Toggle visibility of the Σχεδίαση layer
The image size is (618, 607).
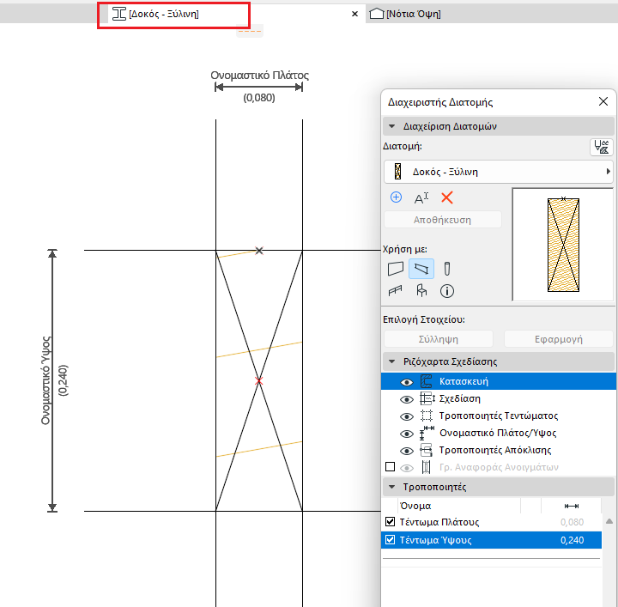click(x=406, y=398)
